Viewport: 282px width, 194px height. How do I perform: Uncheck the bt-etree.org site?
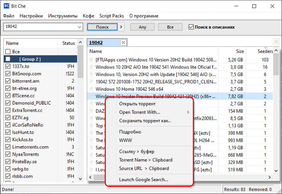pos(8,88)
